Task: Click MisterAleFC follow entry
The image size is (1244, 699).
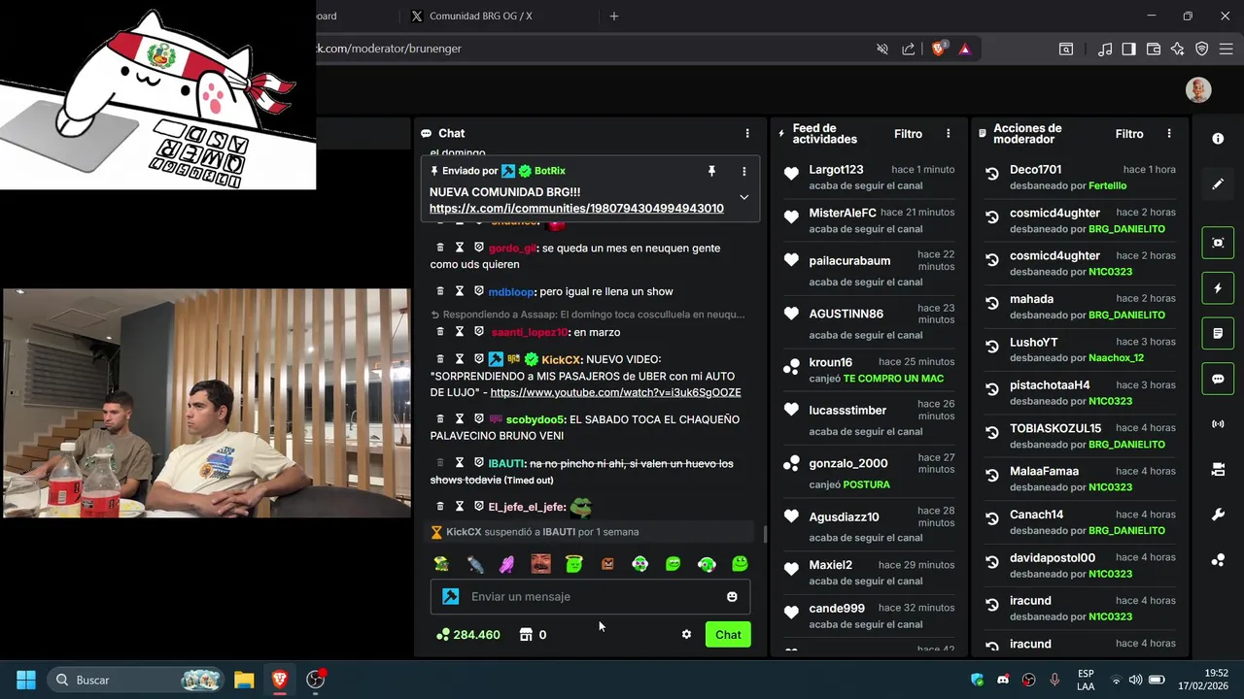Action: pos(869,220)
